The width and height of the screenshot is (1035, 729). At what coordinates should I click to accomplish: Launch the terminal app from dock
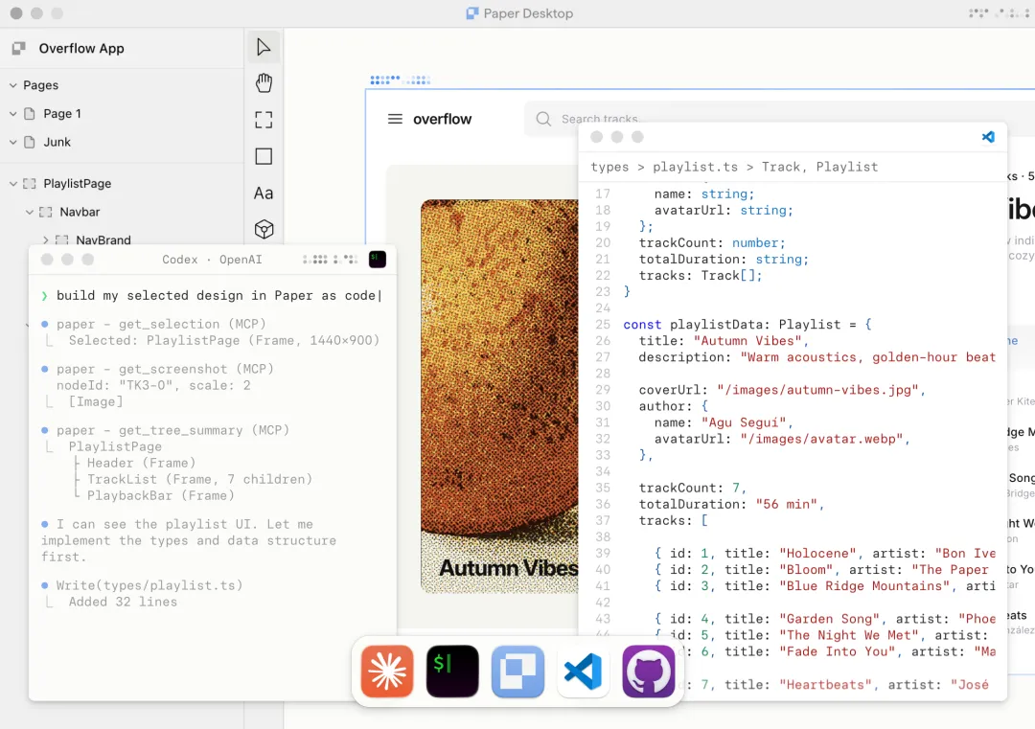(x=452, y=672)
